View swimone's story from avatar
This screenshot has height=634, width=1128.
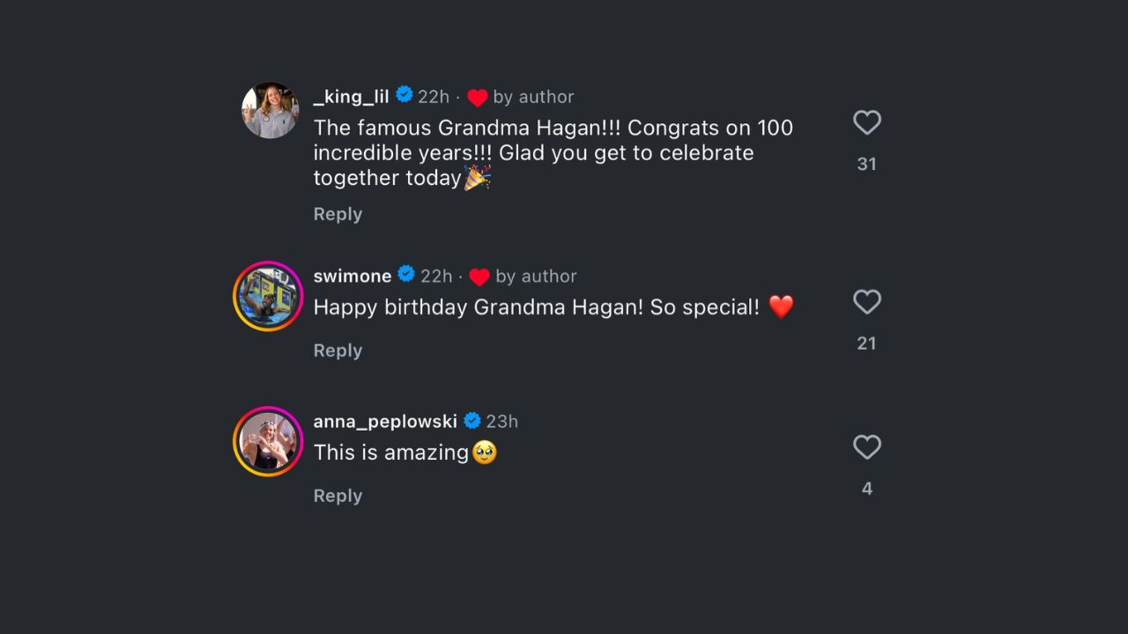coord(268,297)
